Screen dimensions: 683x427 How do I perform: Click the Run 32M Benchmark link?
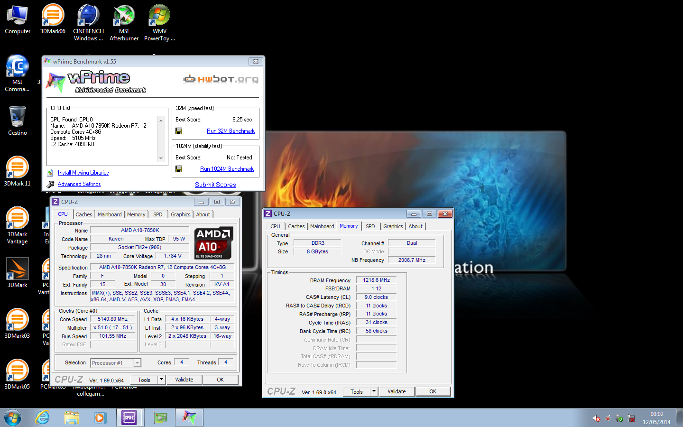pyautogui.click(x=231, y=131)
